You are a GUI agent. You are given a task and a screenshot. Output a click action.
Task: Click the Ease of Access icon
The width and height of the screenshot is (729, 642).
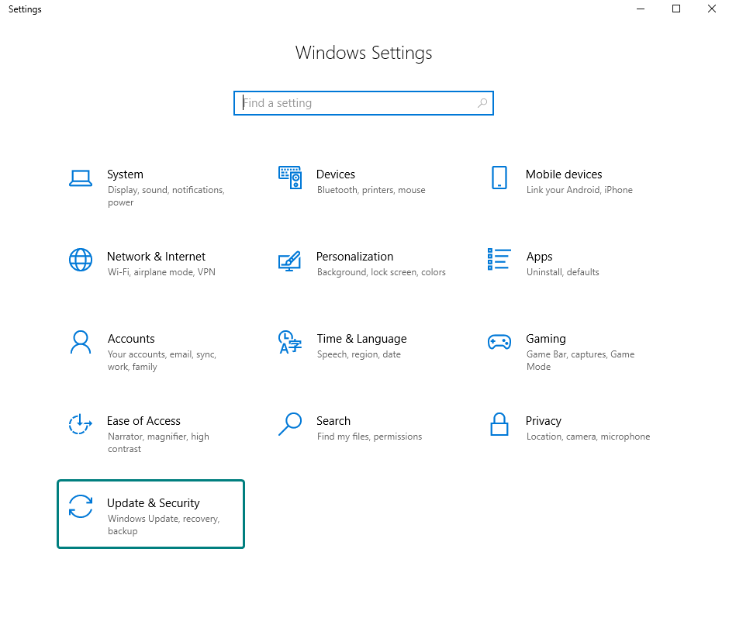[81, 424]
